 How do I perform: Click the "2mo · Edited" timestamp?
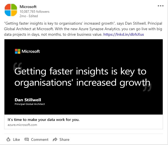tap(29, 16)
